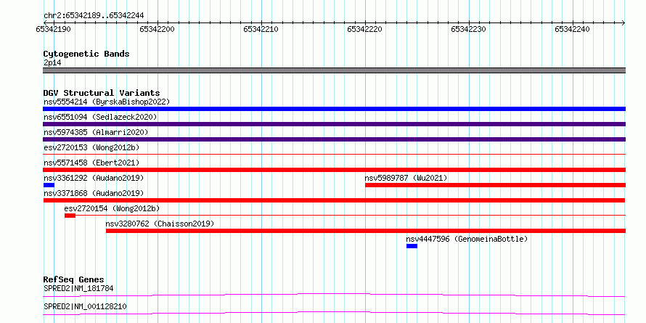Open variant label nsv5571458 (Ebert2021)
Viewport: 646px width, 323px height.
(91, 163)
